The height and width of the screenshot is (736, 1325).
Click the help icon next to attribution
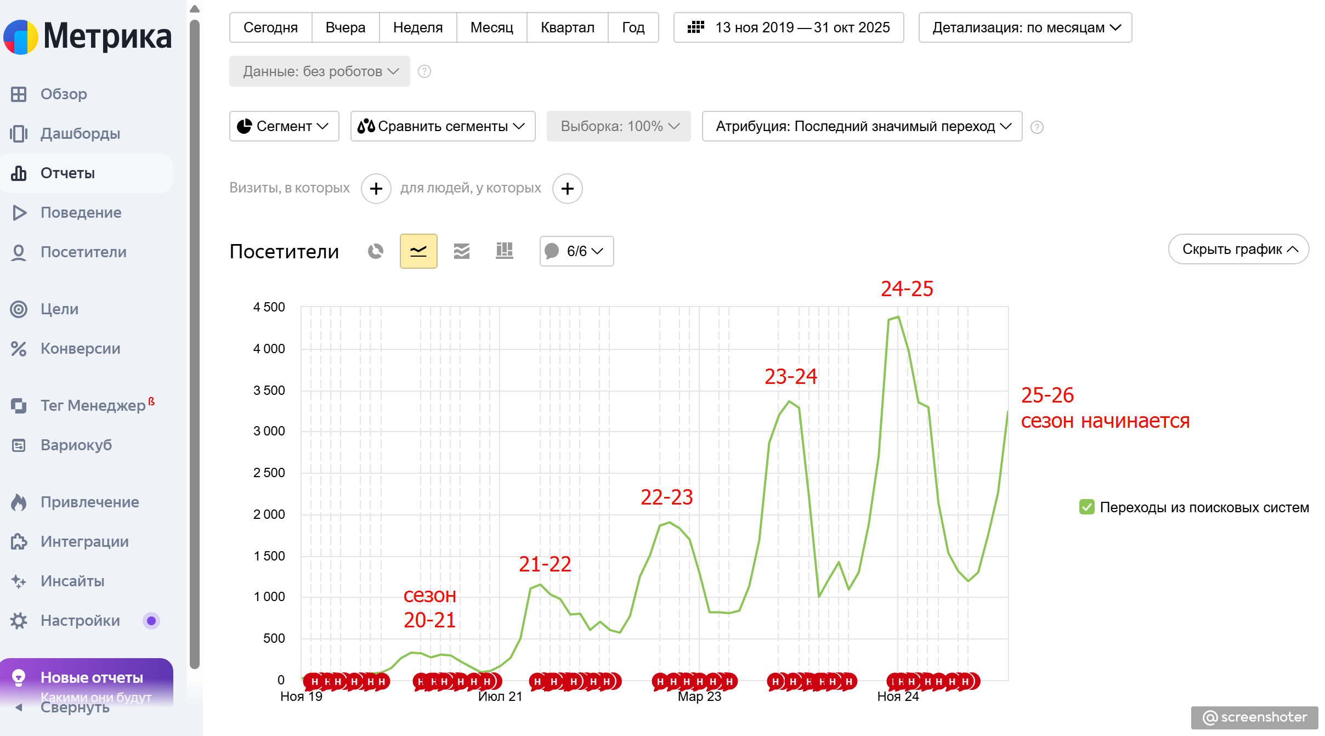click(x=1037, y=127)
